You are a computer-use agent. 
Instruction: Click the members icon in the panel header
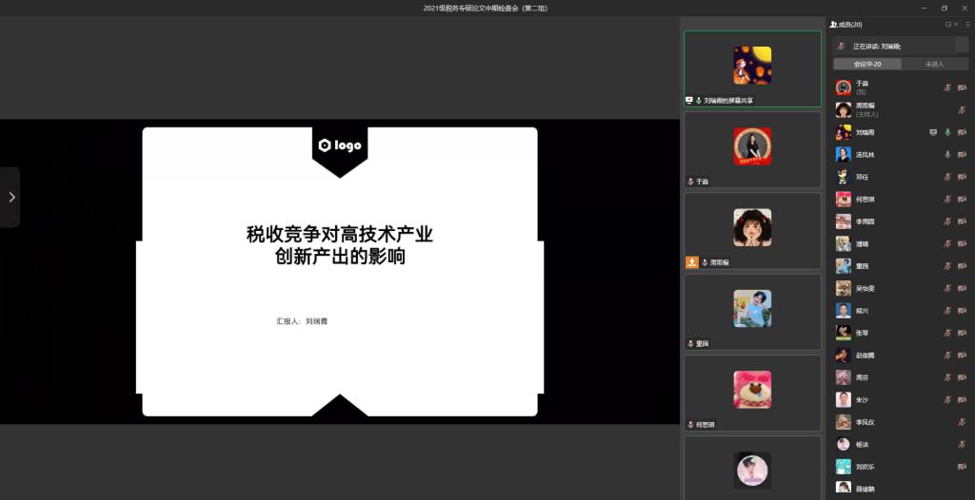pos(834,24)
